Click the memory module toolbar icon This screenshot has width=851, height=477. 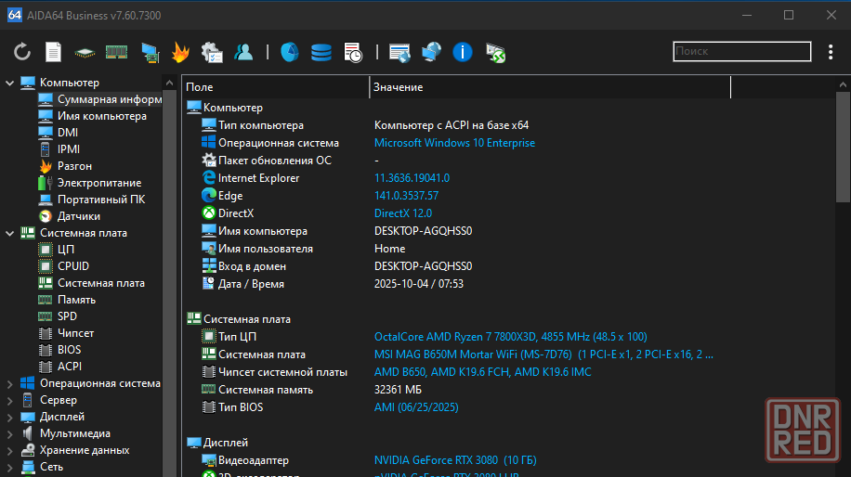coord(116,52)
